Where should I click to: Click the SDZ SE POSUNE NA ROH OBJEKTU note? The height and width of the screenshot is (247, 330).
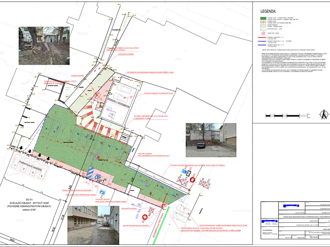click(x=136, y=226)
